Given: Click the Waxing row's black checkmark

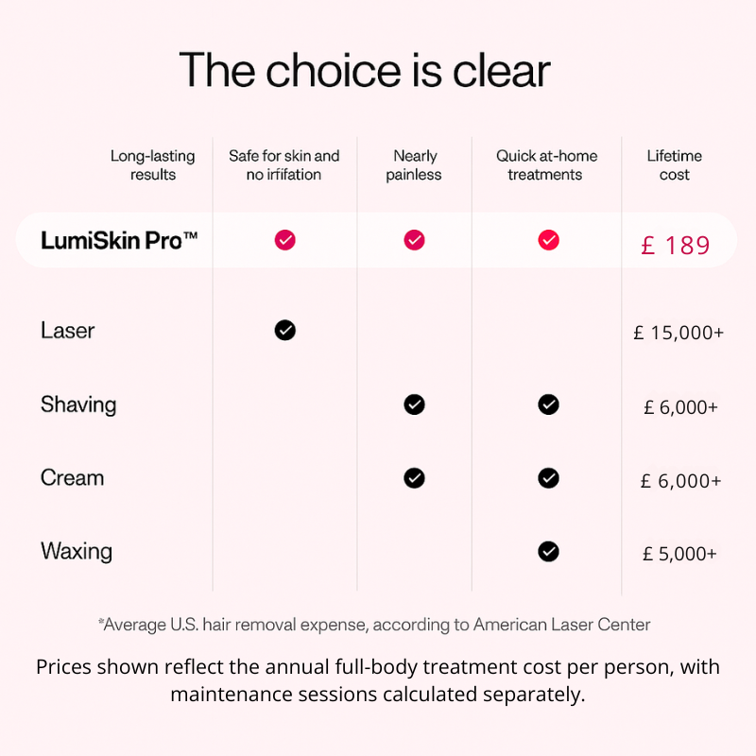Looking at the screenshot, I should (548, 551).
